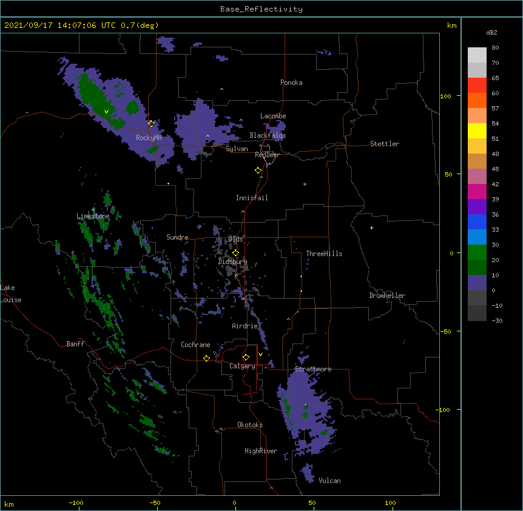Viewport: 523px width, 511px height.
Task: Click the white asterisk marker east of Innisfail
Action: 305,184
